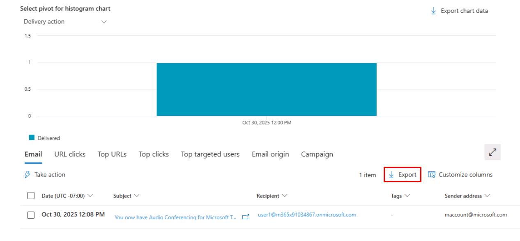520x241 pixels.
Task: Click the Take action lightning icon
Action: pyautogui.click(x=28, y=174)
